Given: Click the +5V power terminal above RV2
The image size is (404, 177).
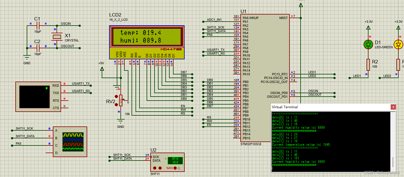Looking at the screenshot, I should coord(102,68).
